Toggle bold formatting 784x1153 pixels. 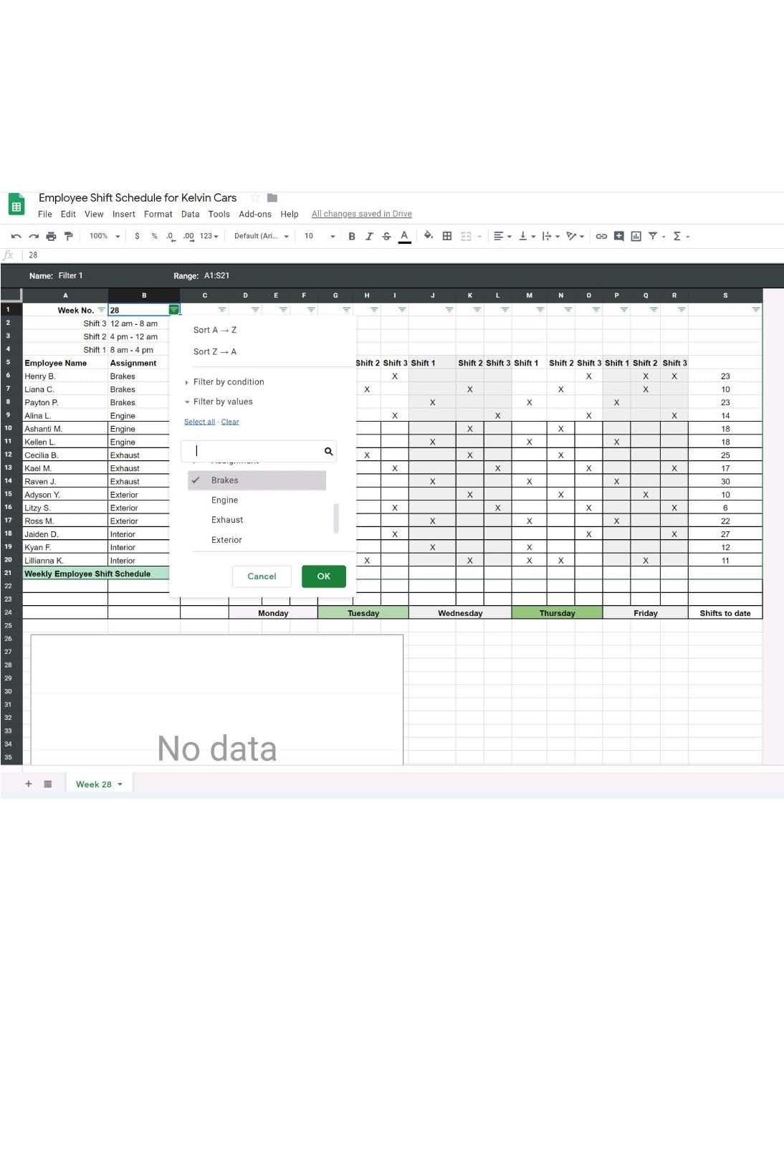pos(352,236)
